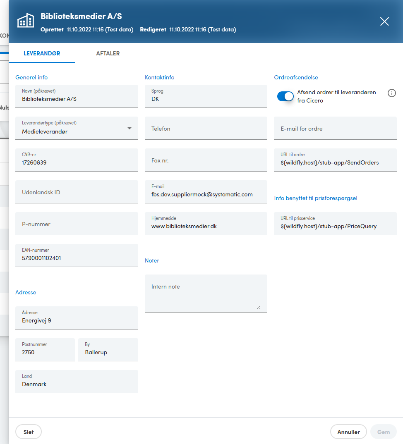The image size is (403, 444).
Task: Click the Generel info heading
Action: [x=31, y=77]
